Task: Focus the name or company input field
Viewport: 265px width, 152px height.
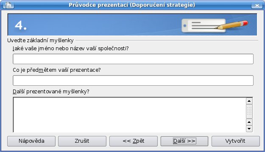Action: pyautogui.click(x=133, y=59)
